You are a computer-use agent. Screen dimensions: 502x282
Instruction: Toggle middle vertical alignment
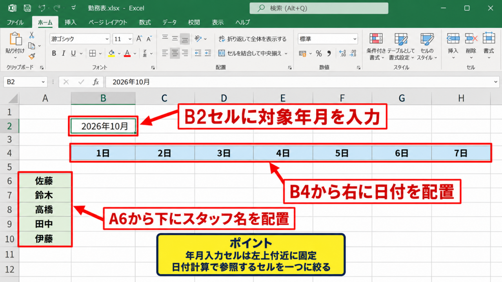click(175, 38)
